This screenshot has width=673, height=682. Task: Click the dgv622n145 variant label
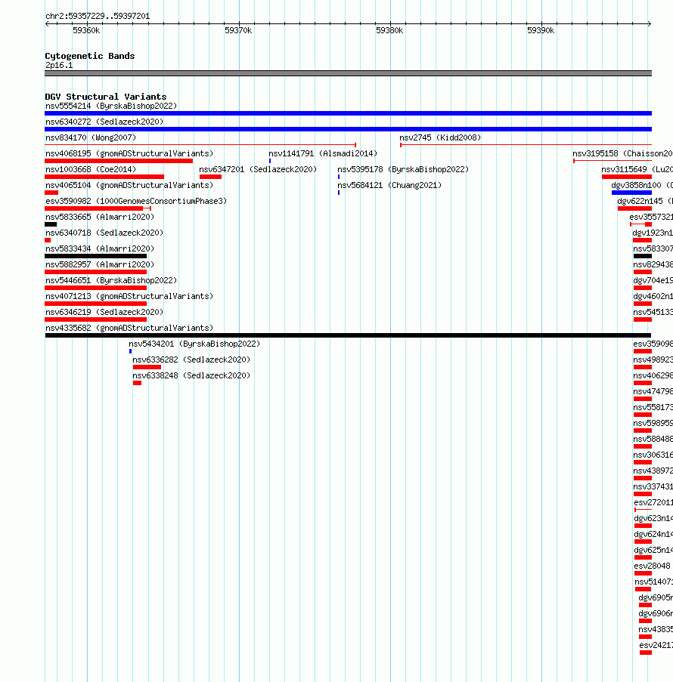click(645, 202)
